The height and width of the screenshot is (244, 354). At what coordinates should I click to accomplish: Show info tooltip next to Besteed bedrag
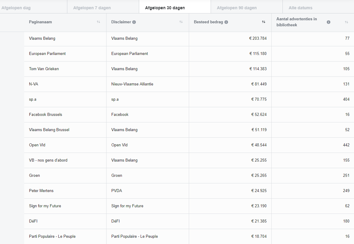(226, 22)
